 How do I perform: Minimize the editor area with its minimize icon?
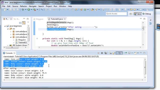point(141,19)
